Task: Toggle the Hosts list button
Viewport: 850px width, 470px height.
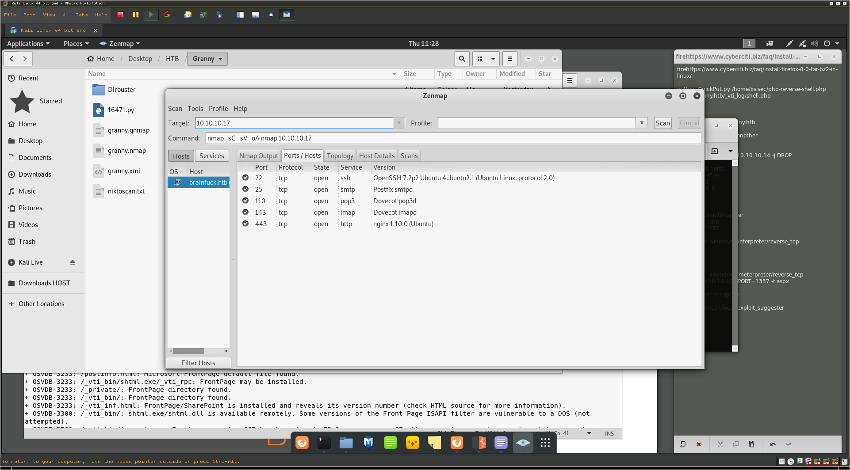Action: tap(181, 156)
